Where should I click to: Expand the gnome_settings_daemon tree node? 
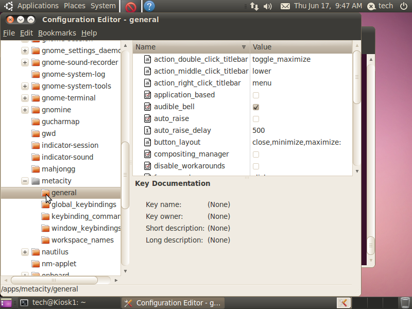[x=25, y=50]
